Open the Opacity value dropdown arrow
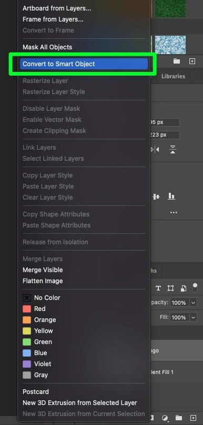This screenshot has height=425, width=203. [193, 303]
